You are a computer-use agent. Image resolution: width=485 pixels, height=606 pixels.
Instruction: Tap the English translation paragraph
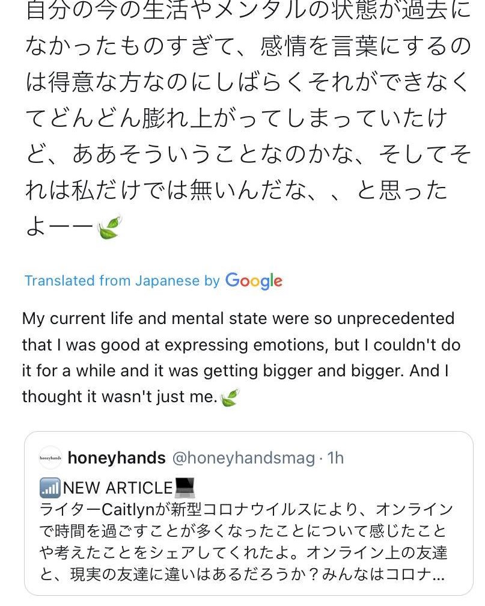pos(240,358)
